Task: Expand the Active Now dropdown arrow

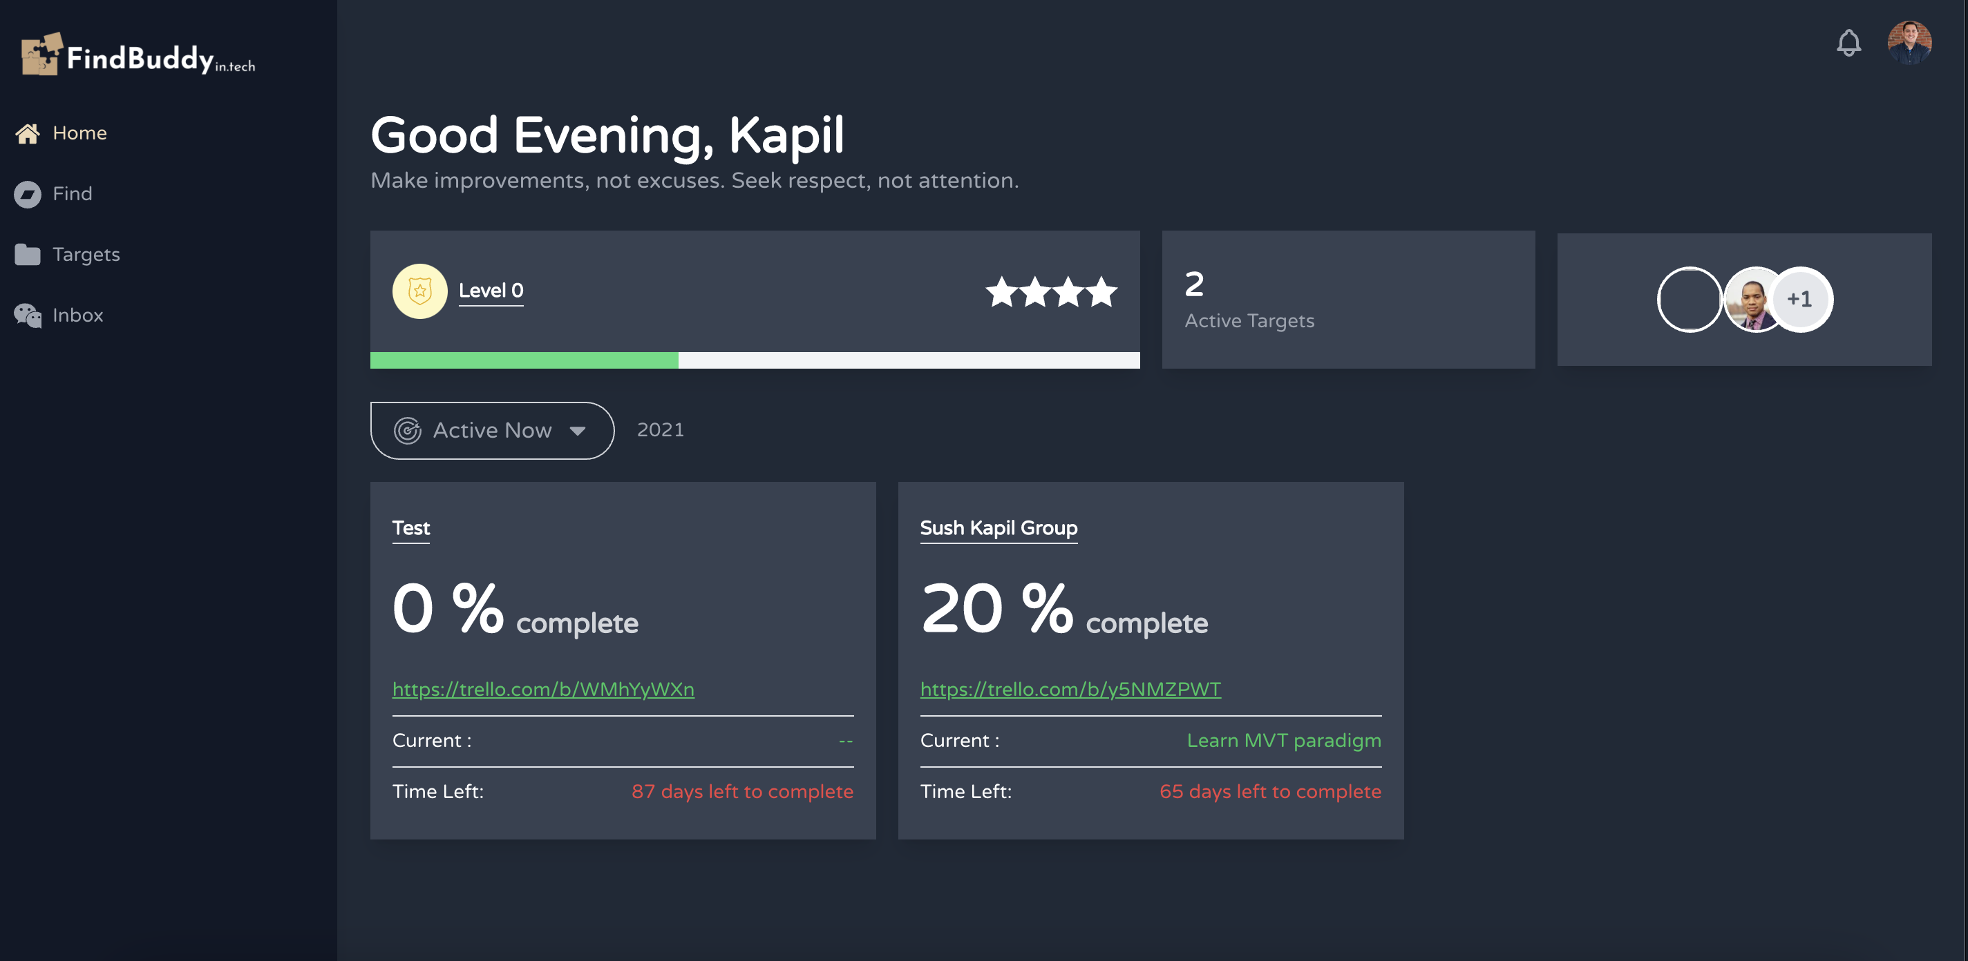Action: coord(578,431)
